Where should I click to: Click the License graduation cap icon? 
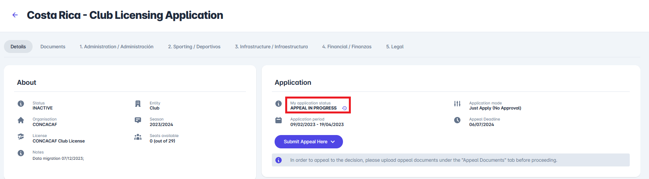coord(21,137)
